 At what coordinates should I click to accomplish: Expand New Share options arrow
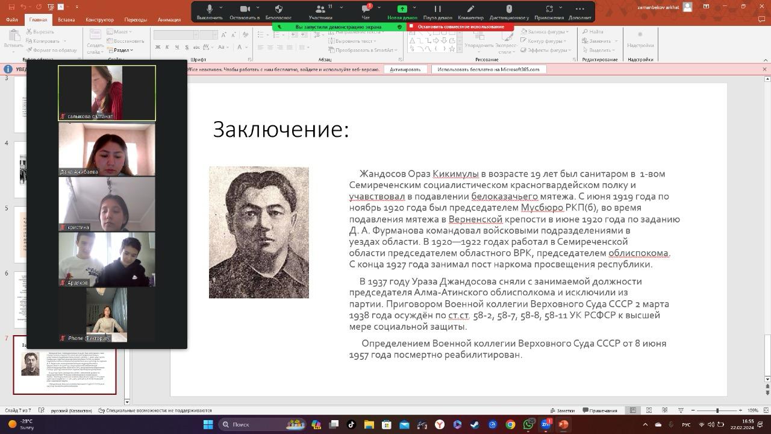[x=414, y=8]
